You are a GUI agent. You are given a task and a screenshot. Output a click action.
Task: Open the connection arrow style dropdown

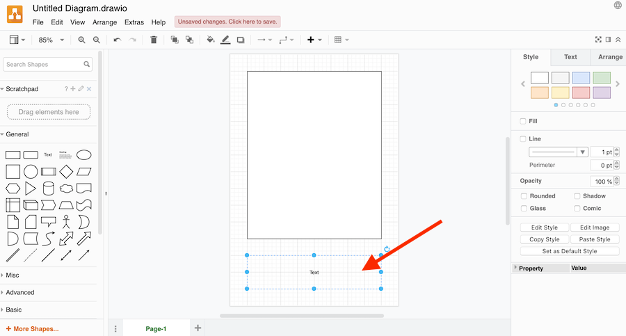(264, 40)
